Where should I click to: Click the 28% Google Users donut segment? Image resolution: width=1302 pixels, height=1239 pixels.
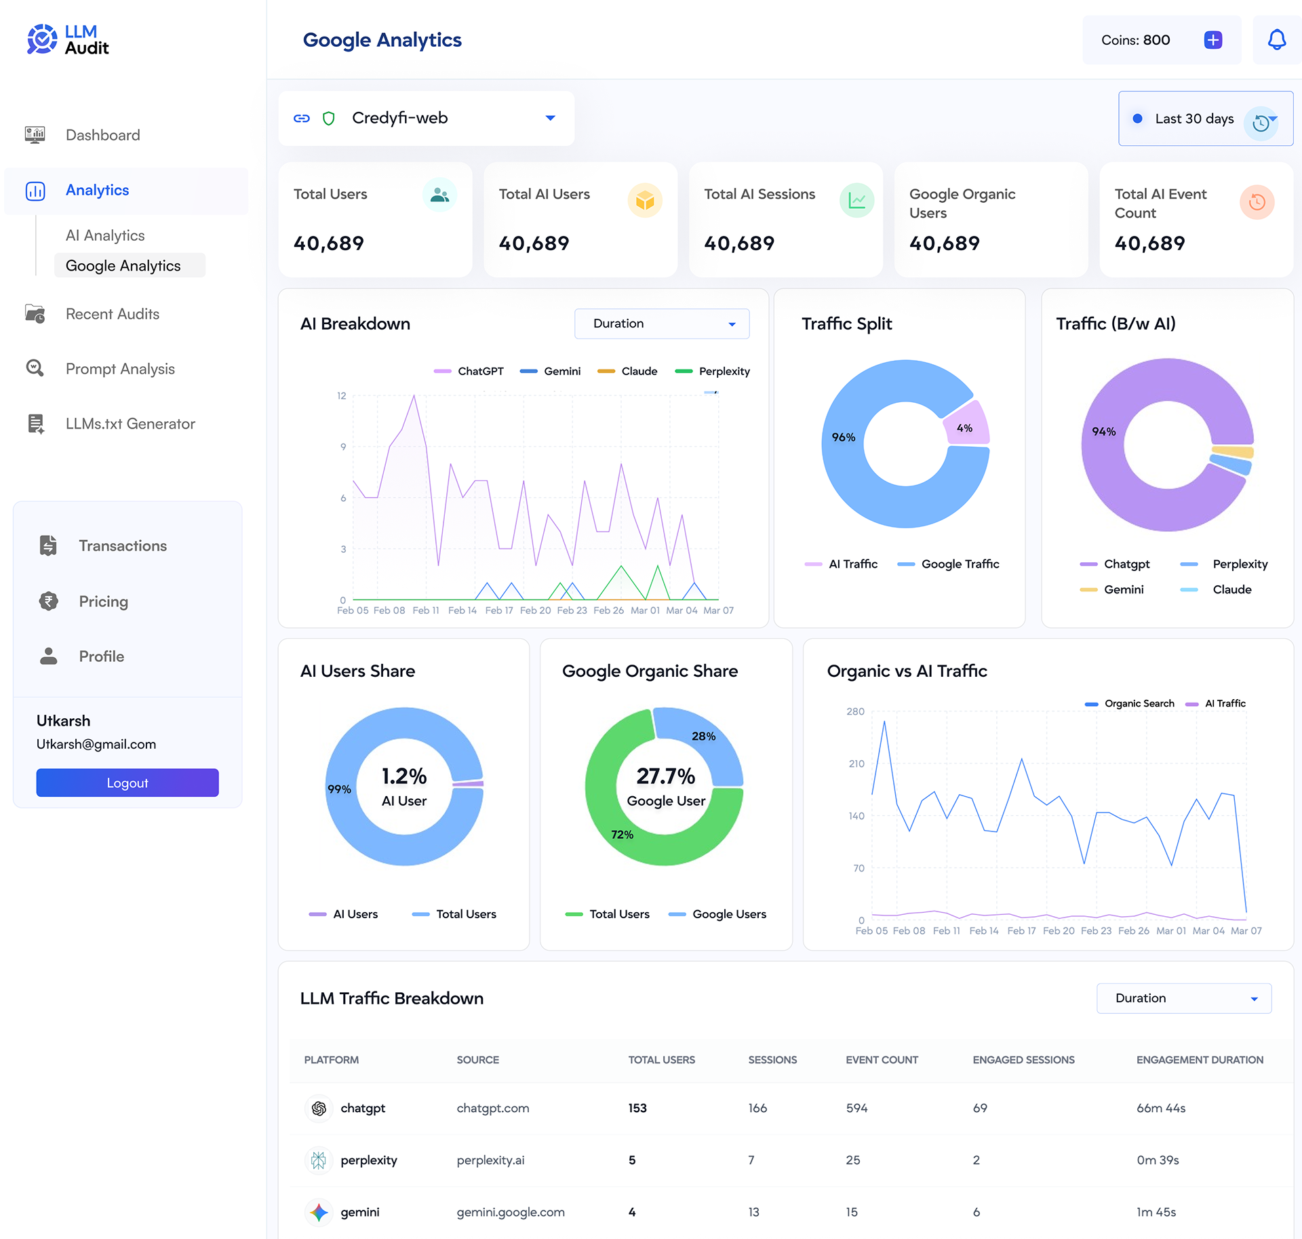[x=705, y=738]
